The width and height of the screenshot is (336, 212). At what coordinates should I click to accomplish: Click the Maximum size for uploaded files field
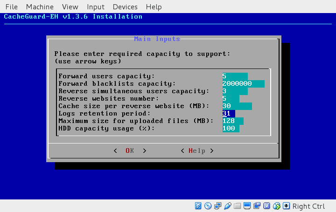tap(232, 121)
